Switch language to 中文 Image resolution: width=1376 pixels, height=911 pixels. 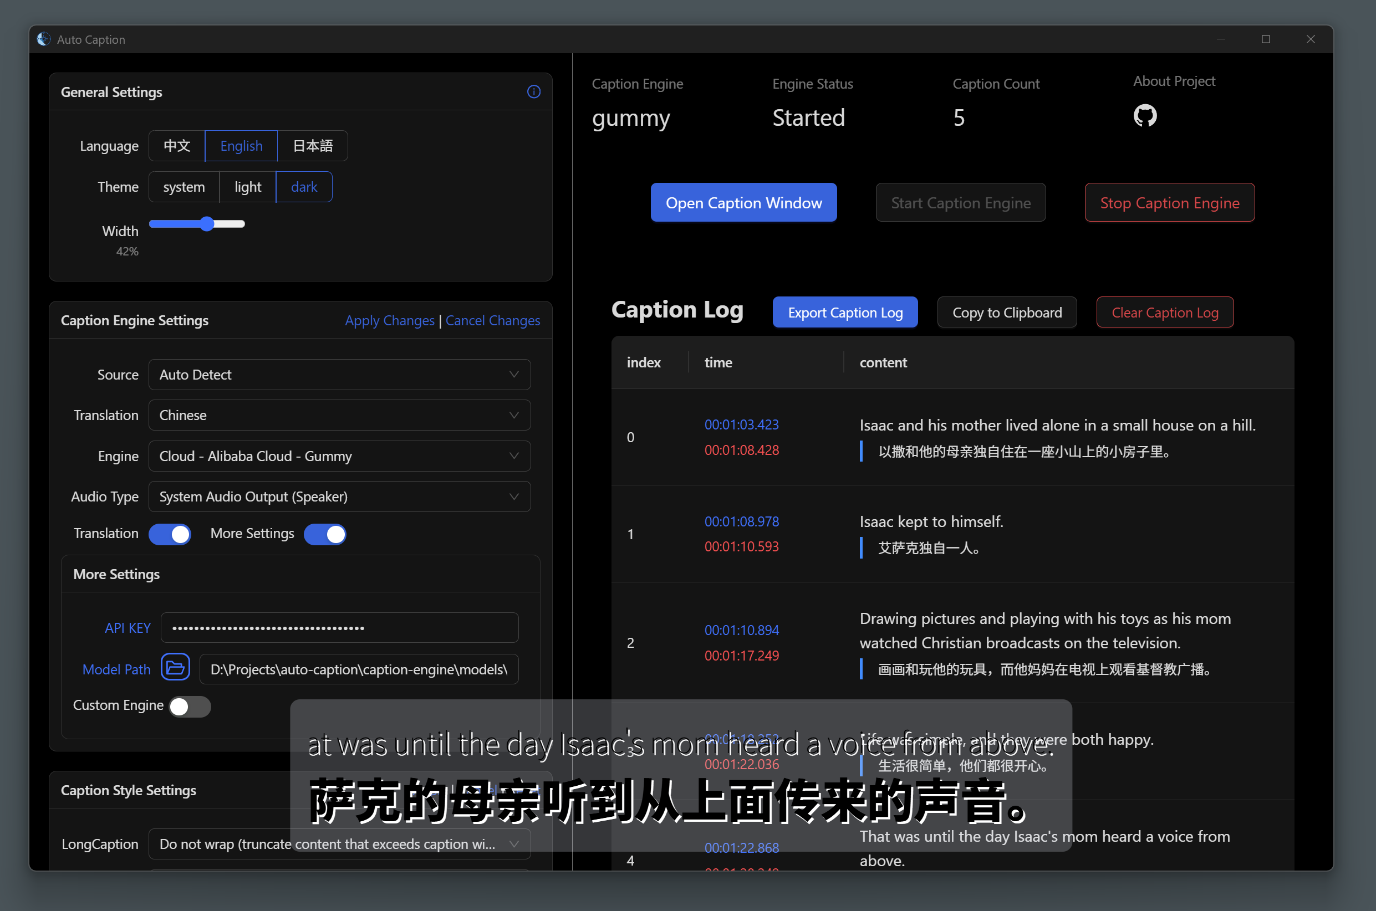177,146
